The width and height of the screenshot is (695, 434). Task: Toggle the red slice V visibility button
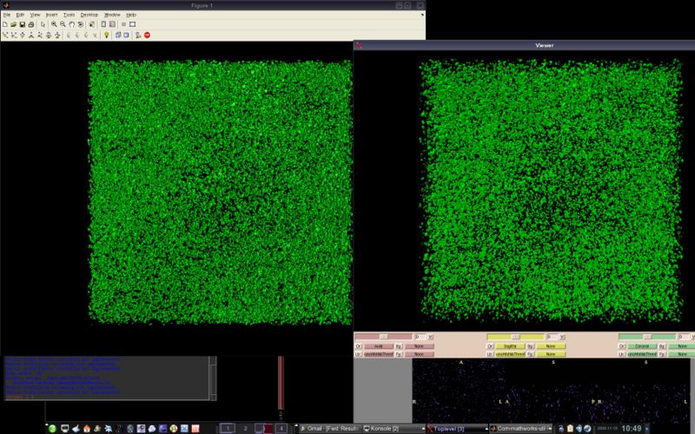(x=430, y=337)
